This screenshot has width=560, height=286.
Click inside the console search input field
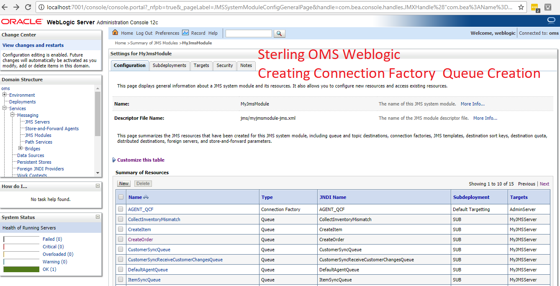point(248,33)
